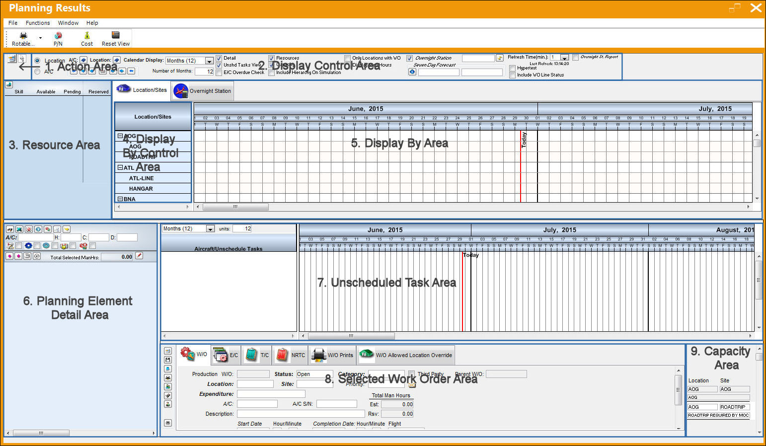Open the Window menu

click(68, 23)
